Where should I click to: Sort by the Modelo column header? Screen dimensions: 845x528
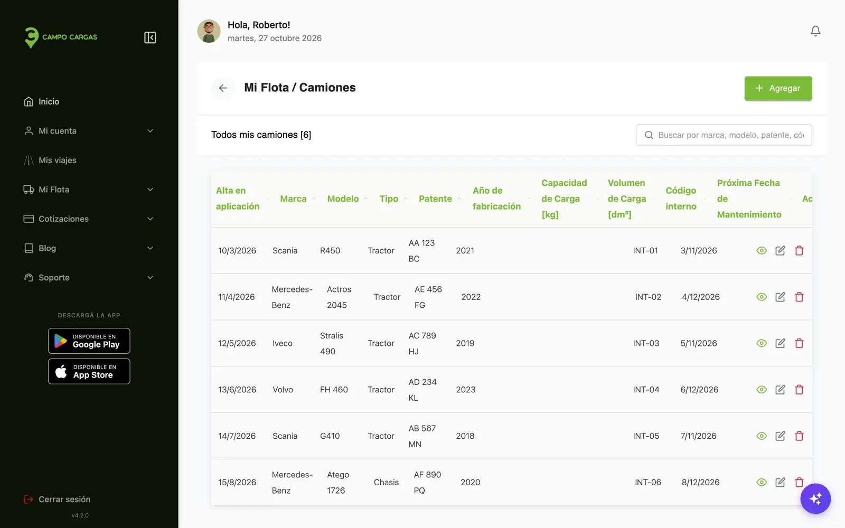click(347, 199)
